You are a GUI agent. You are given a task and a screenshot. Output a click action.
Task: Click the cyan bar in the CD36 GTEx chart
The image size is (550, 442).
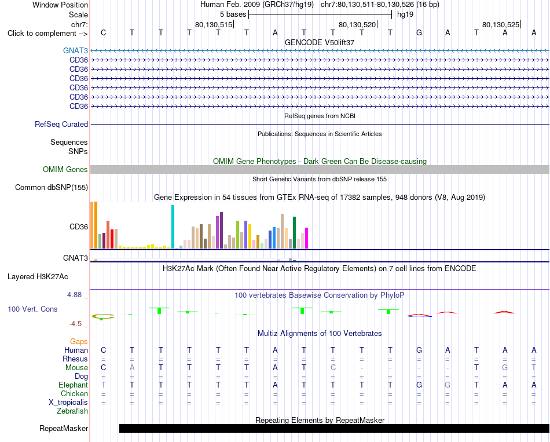click(173, 227)
